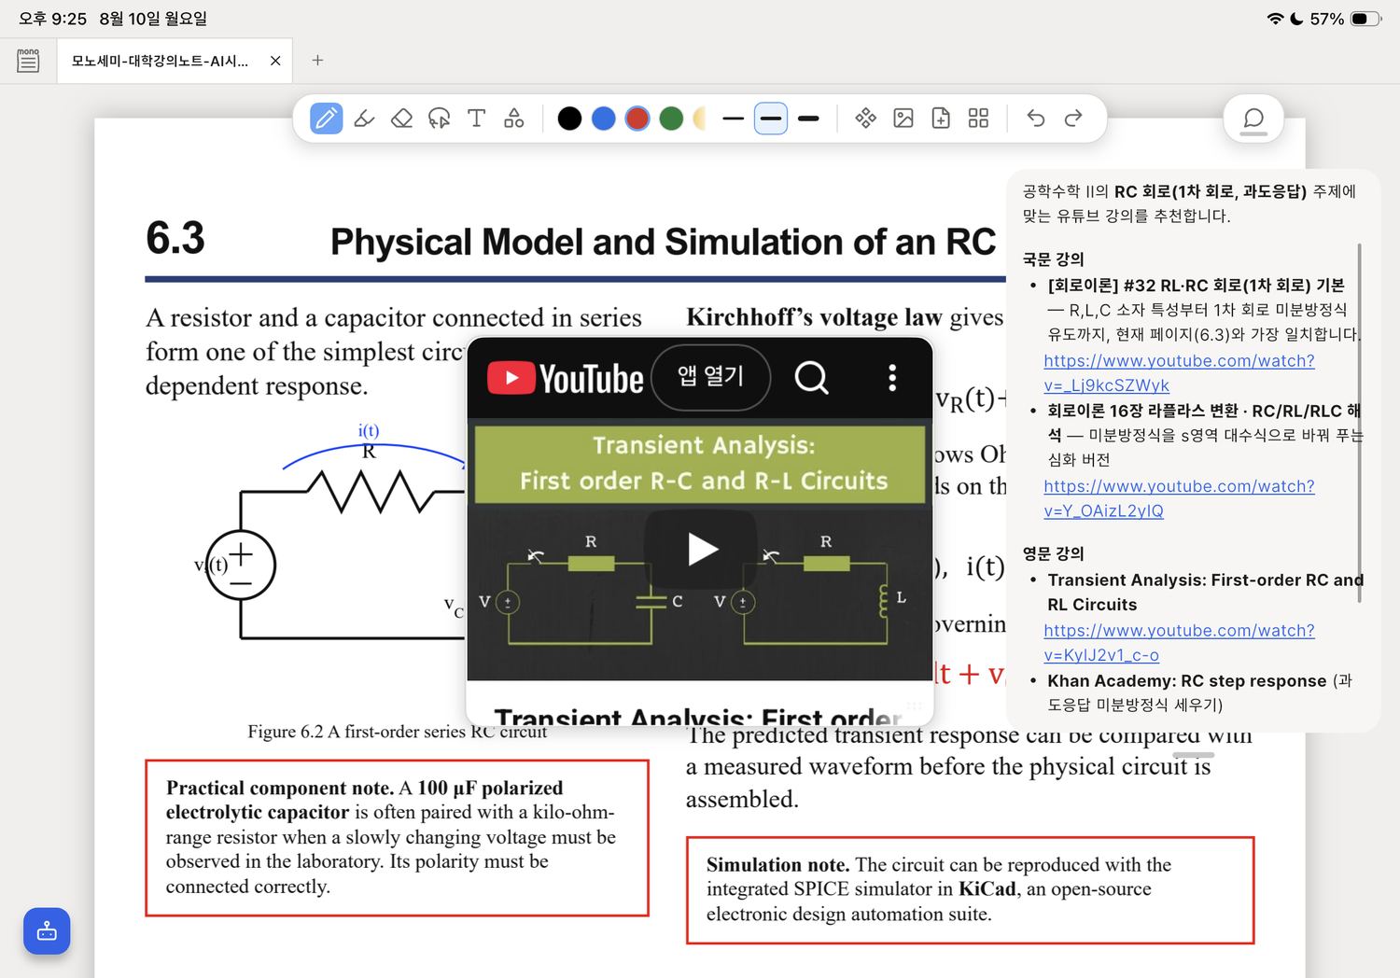This screenshot has height=978, width=1400.
Task: Tap the status bar time 오후 9:25
Action: (x=52, y=19)
